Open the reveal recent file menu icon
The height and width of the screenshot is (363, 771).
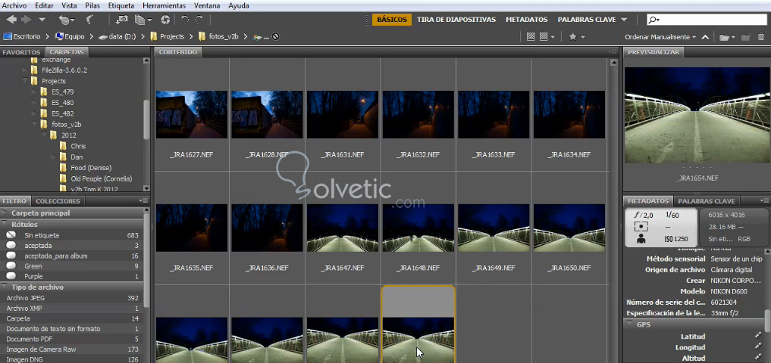pos(67,20)
